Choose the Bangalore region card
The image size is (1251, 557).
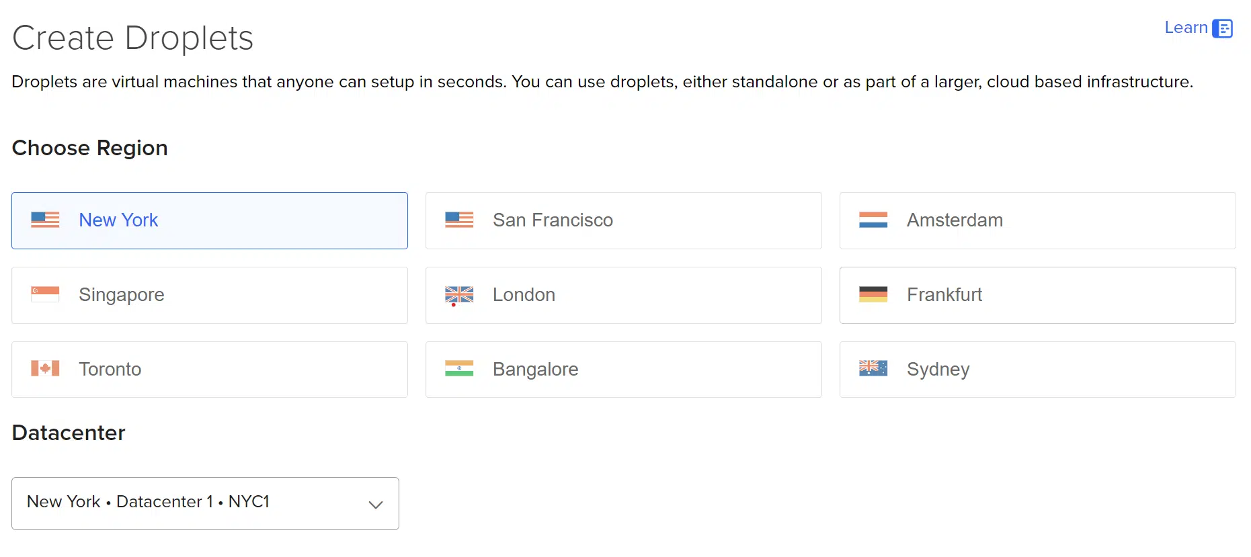tap(624, 370)
